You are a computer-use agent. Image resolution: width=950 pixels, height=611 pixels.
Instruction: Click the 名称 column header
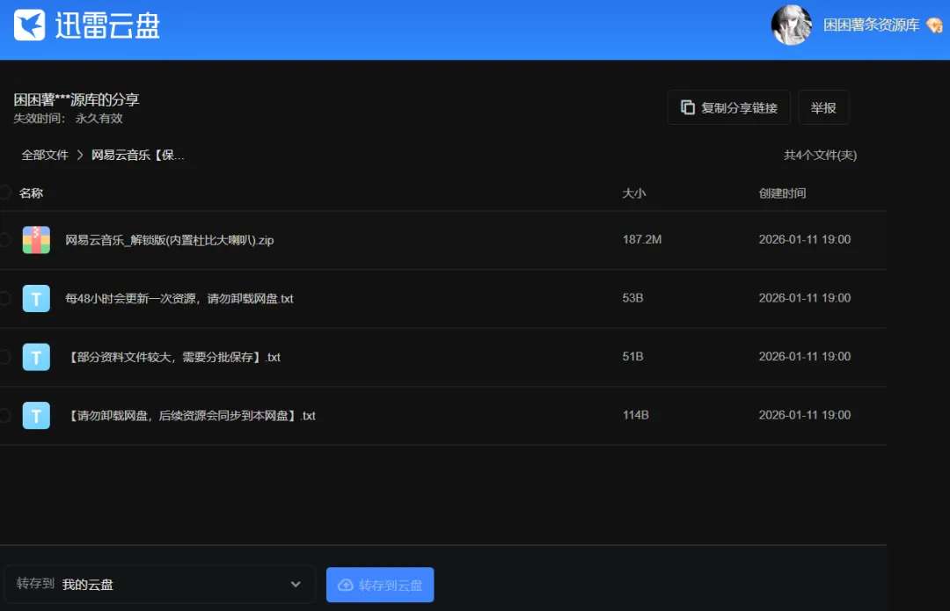[31, 193]
